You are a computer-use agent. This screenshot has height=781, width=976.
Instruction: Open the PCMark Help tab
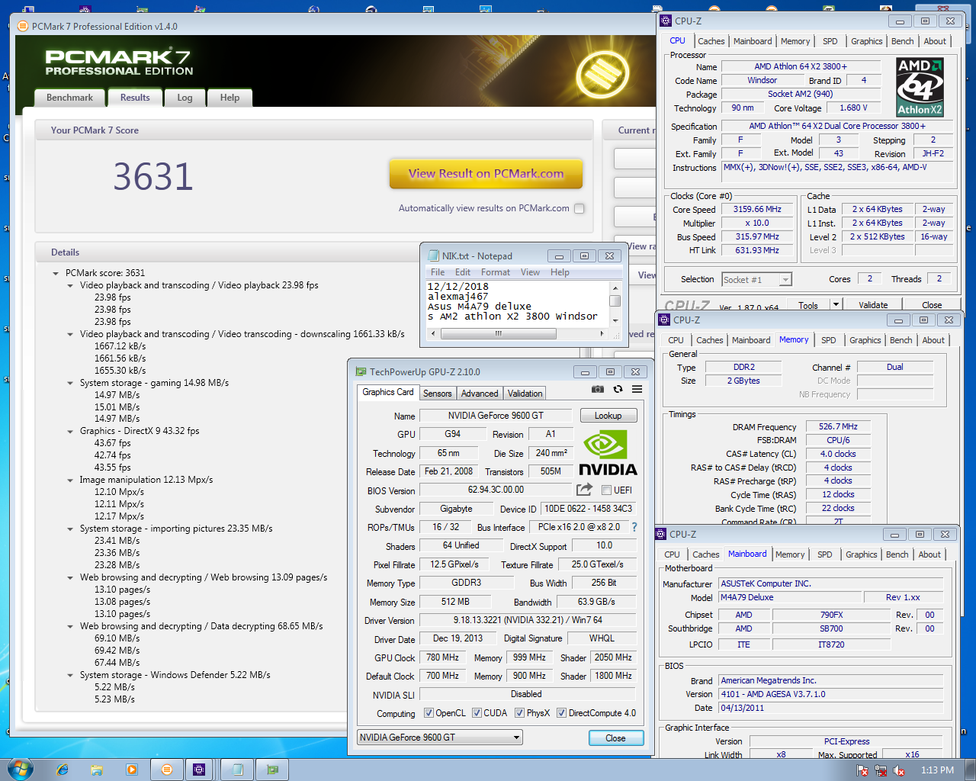pyautogui.click(x=230, y=98)
